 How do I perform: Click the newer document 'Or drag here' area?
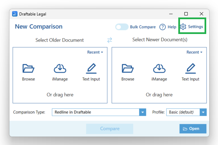(x=159, y=95)
